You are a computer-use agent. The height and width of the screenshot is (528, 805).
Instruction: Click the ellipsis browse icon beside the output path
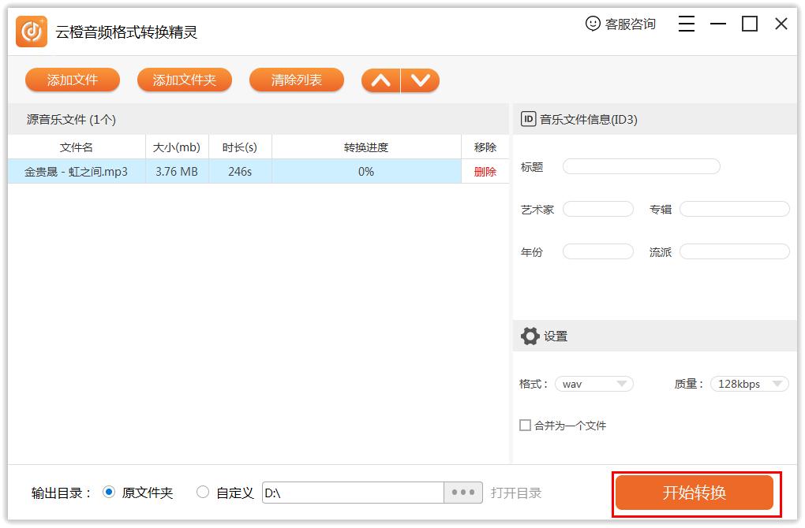tap(463, 492)
